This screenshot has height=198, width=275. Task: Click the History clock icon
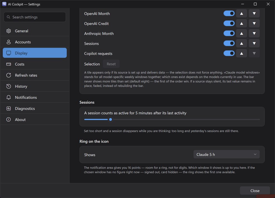click(x=9, y=86)
